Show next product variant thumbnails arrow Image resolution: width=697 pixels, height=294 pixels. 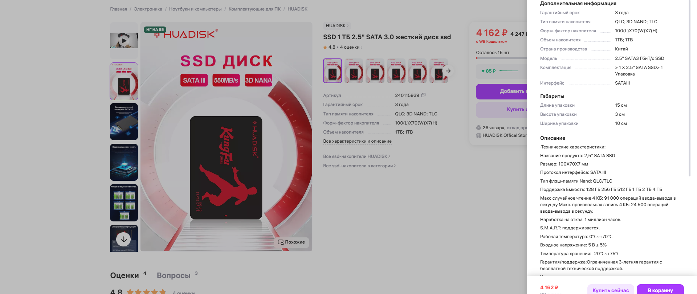point(448,71)
